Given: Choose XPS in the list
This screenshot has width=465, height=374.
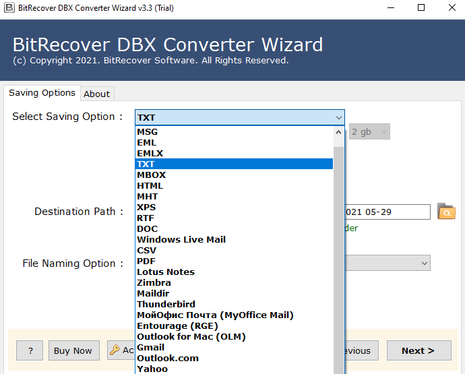Looking at the screenshot, I should (234, 207).
